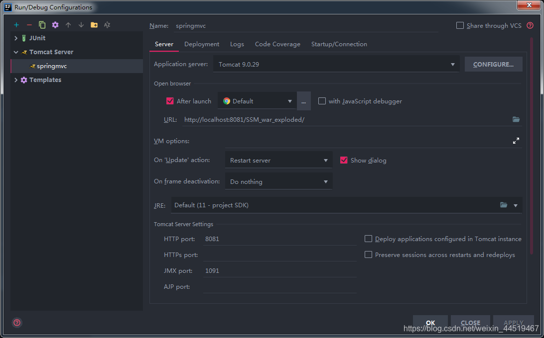Click the OK button
This screenshot has width=544, height=338.
(430, 323)
